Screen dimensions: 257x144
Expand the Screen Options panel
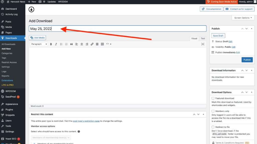click(x=243, y=18)
